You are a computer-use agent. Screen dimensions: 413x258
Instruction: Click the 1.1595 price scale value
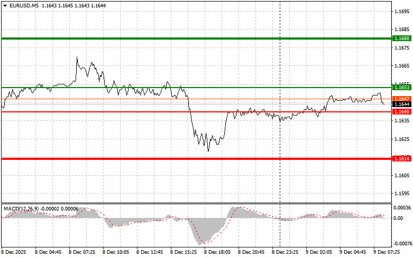coord(402,194)
